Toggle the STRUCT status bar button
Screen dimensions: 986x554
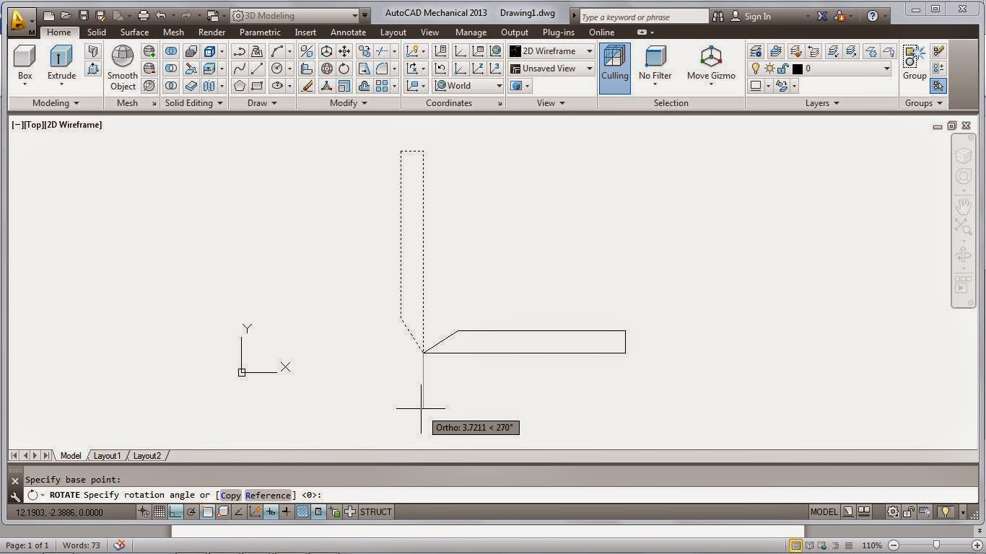(376, 512)
